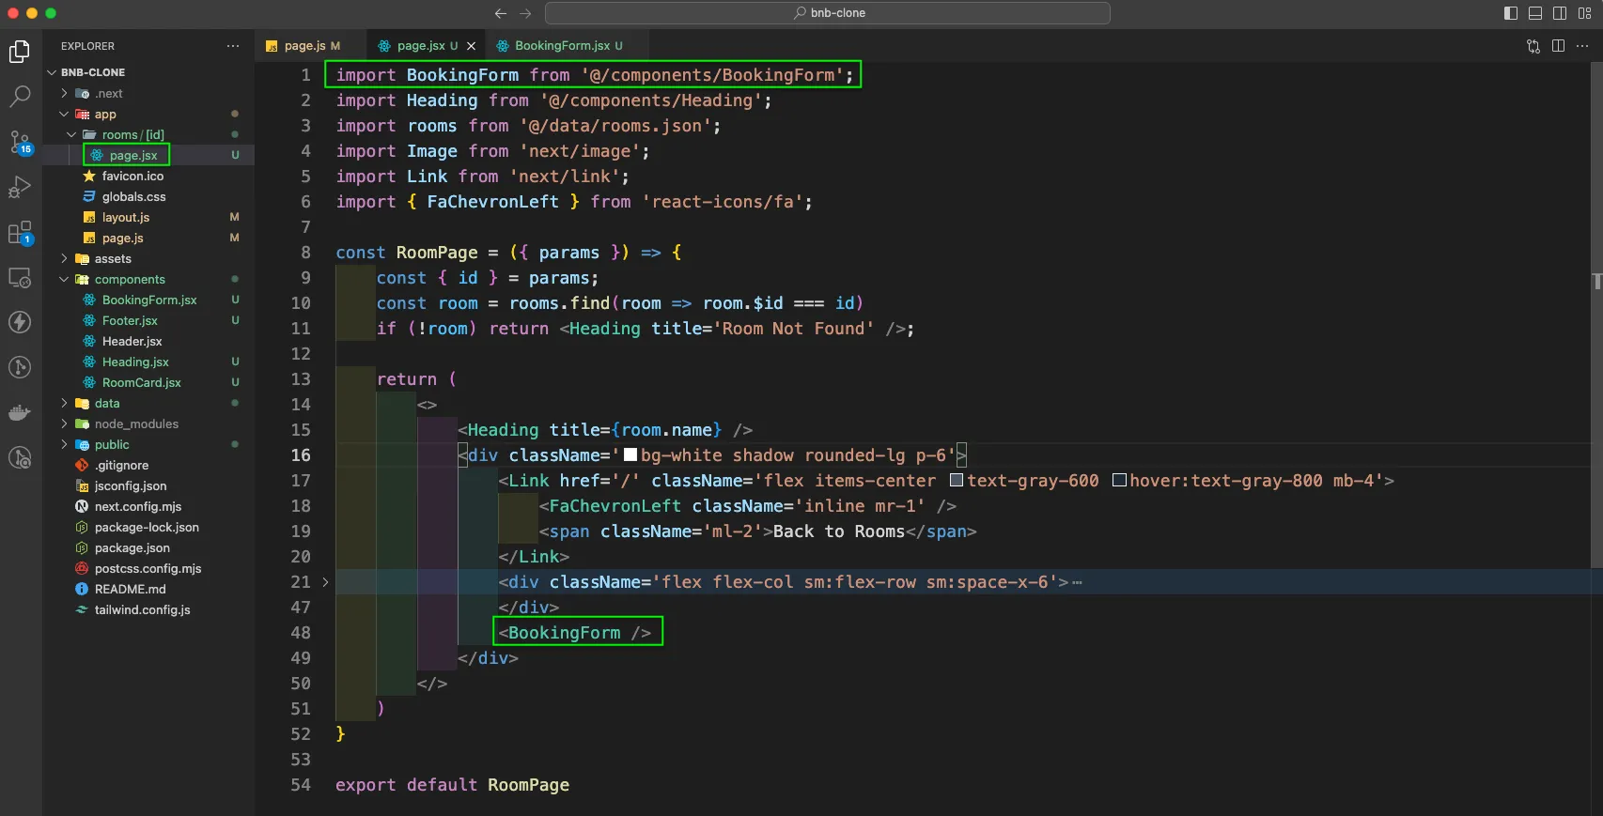Click the open changes icon in editor toolbar

click(1533, 46)
